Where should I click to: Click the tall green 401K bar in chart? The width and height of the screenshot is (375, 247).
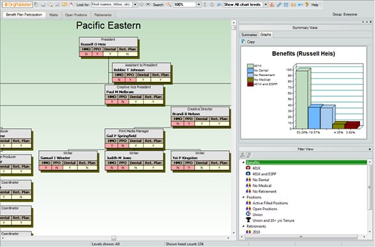click(x=303, y=99)
